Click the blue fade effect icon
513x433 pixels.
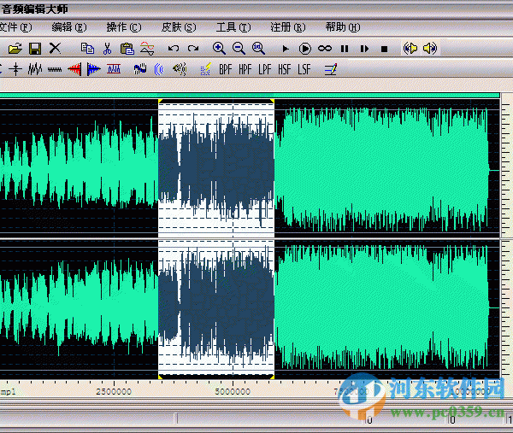[93, 69]
